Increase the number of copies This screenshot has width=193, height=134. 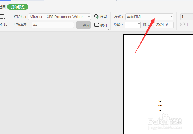pos(139,23)
